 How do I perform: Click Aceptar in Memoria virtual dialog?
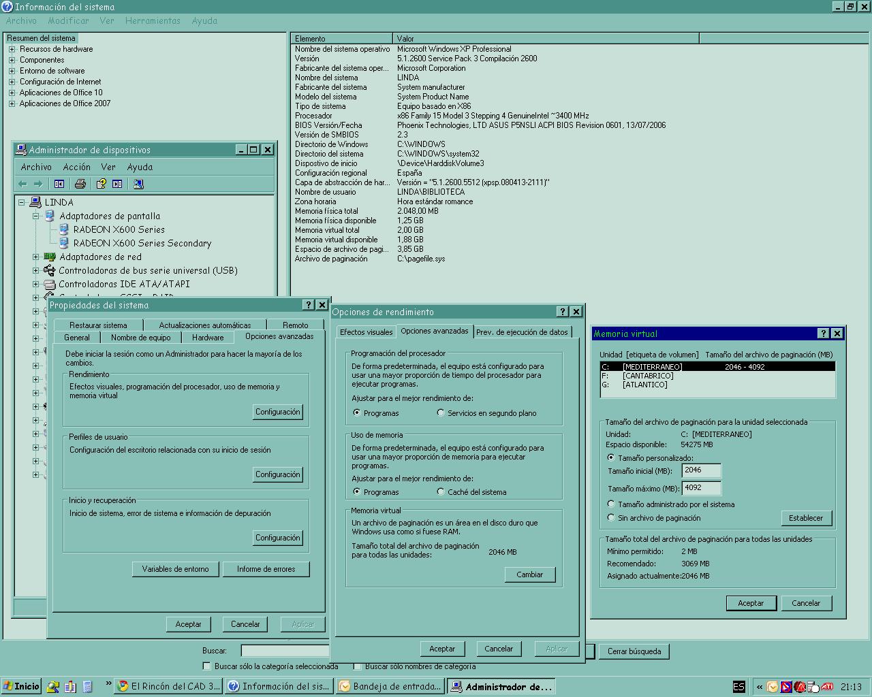pyautogui.click(x=751, y=603)
